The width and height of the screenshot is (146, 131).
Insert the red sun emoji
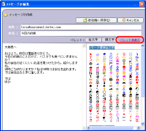(91, 54)
